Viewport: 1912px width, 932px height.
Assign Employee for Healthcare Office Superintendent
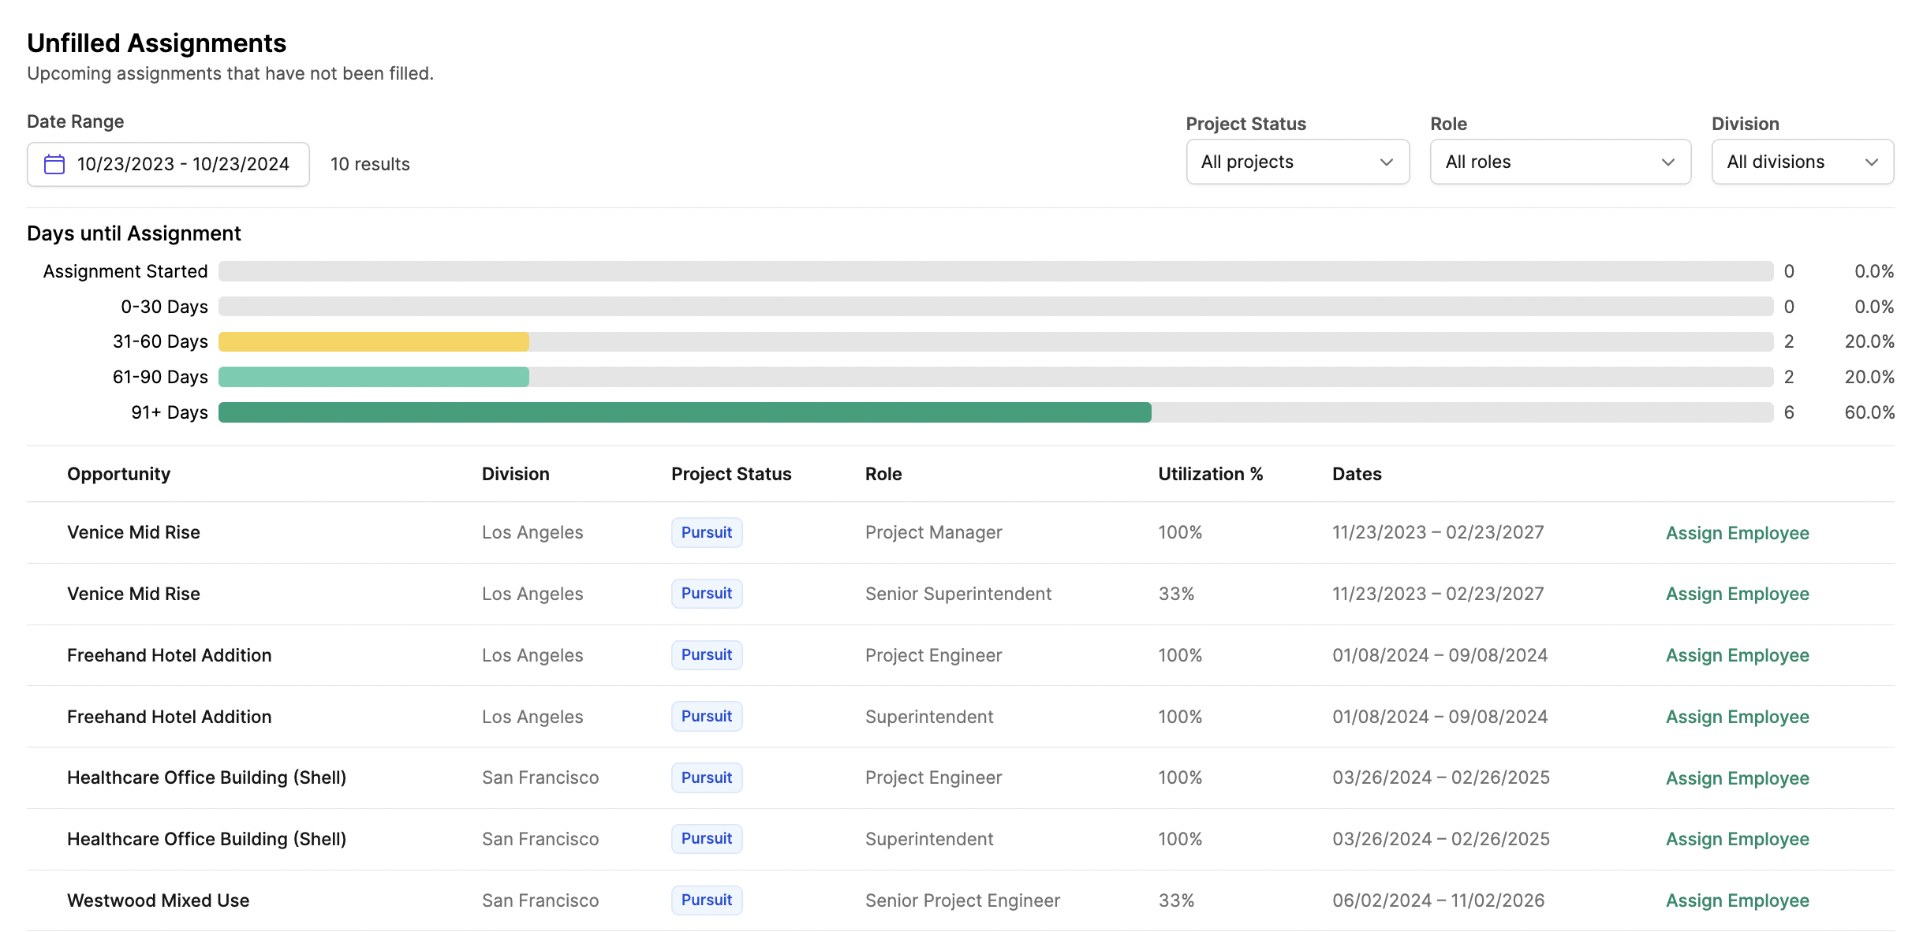(1737, 839)
